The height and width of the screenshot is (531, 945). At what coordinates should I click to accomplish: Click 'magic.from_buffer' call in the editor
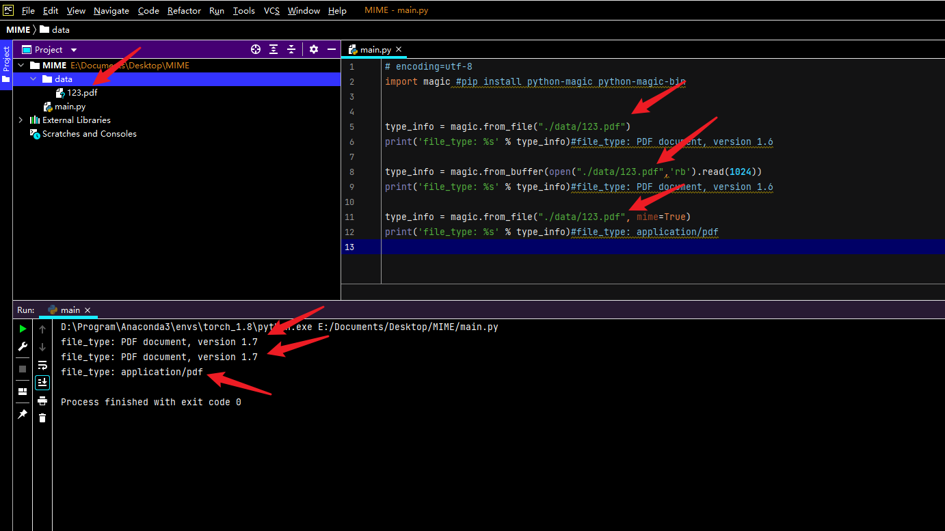tap(497, 172)
